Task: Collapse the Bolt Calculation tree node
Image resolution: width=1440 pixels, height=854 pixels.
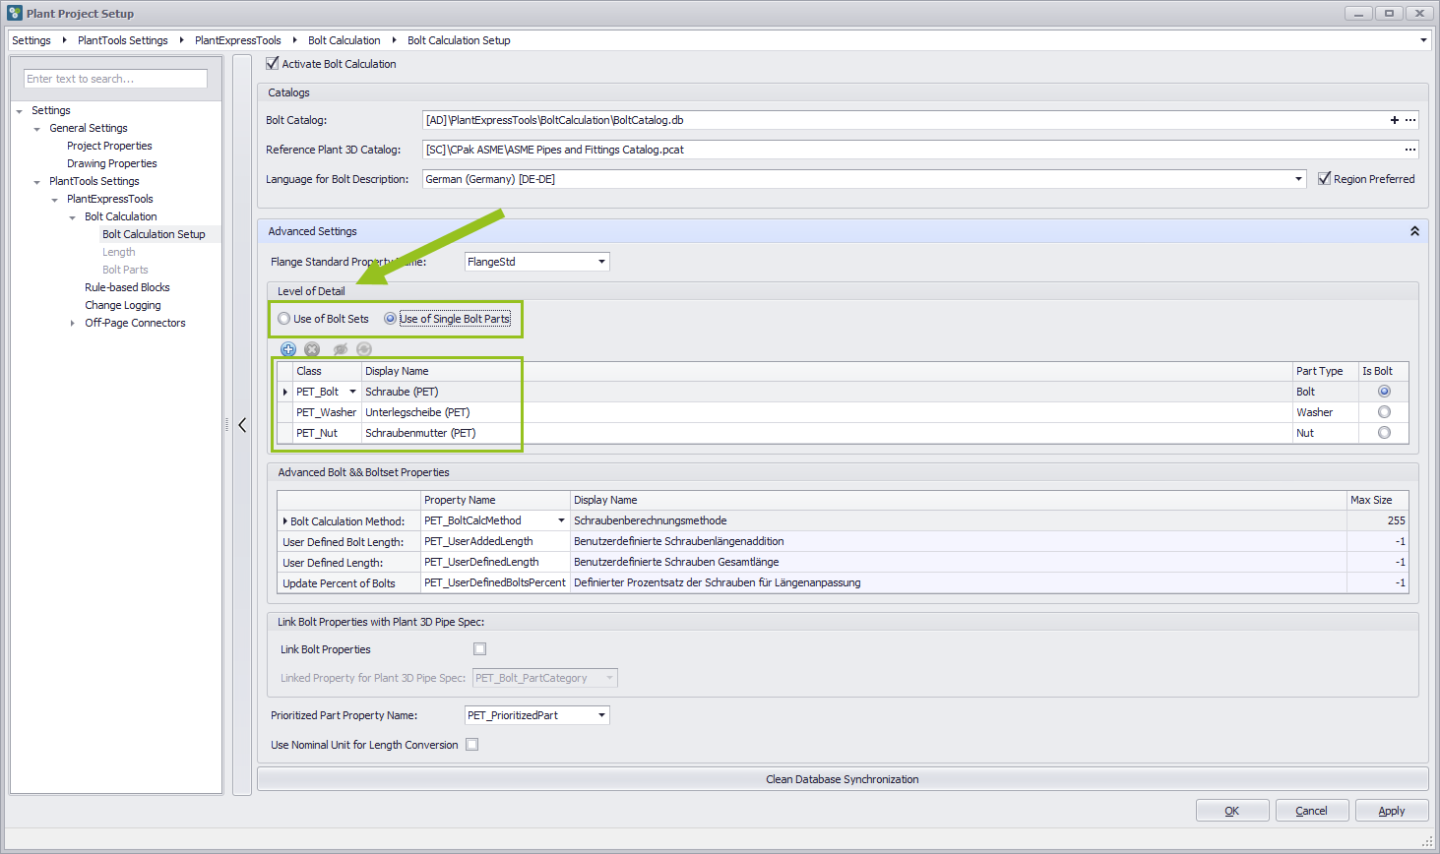Action: click(72, 217)
